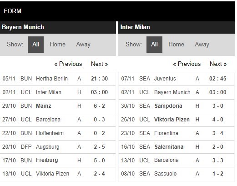Show Inter Milan Home matches
Image resolution: width=237 pixels, height=186 pixels.
[176, 45]
